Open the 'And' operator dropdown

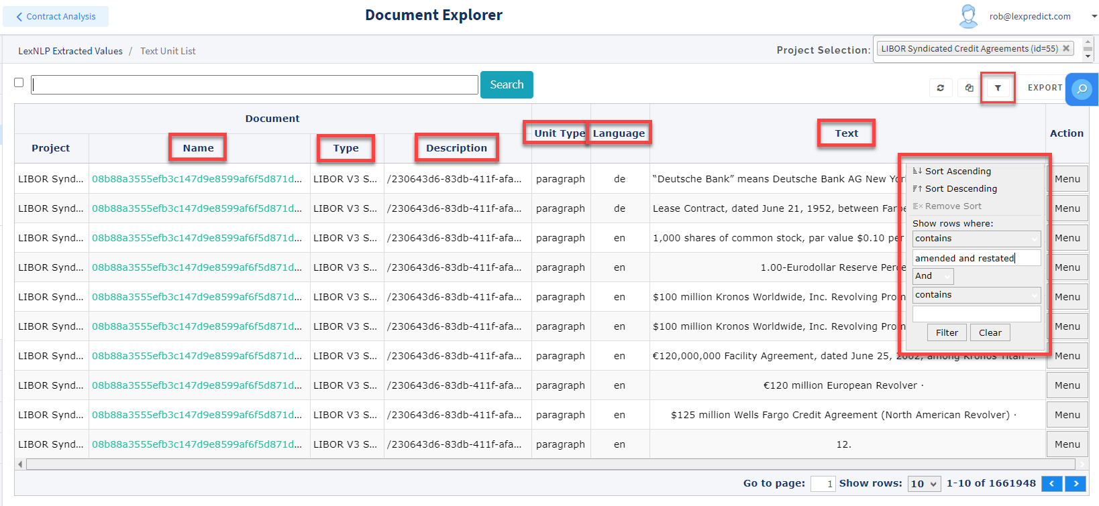933,276
